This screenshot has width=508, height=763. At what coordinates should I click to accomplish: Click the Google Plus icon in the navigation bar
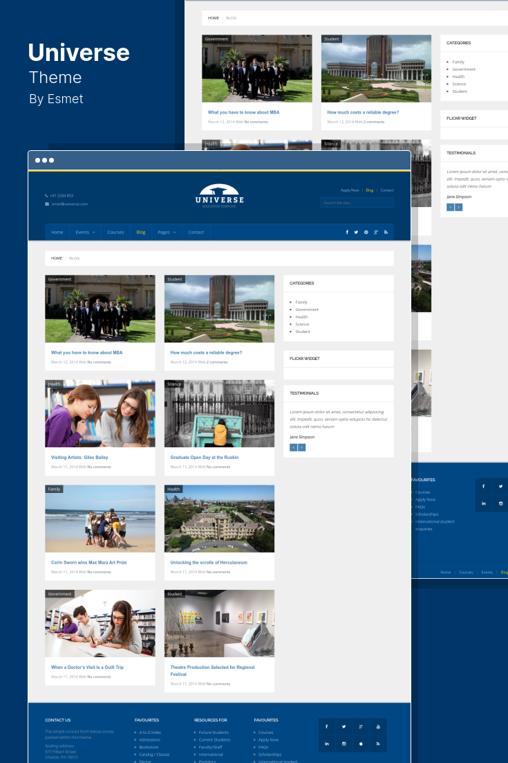coord(376,232)
